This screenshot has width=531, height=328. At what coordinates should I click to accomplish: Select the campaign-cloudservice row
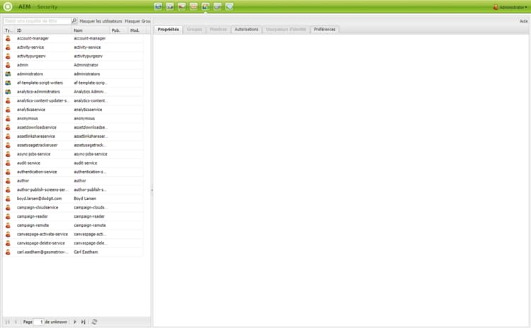[x=73, y=208]
